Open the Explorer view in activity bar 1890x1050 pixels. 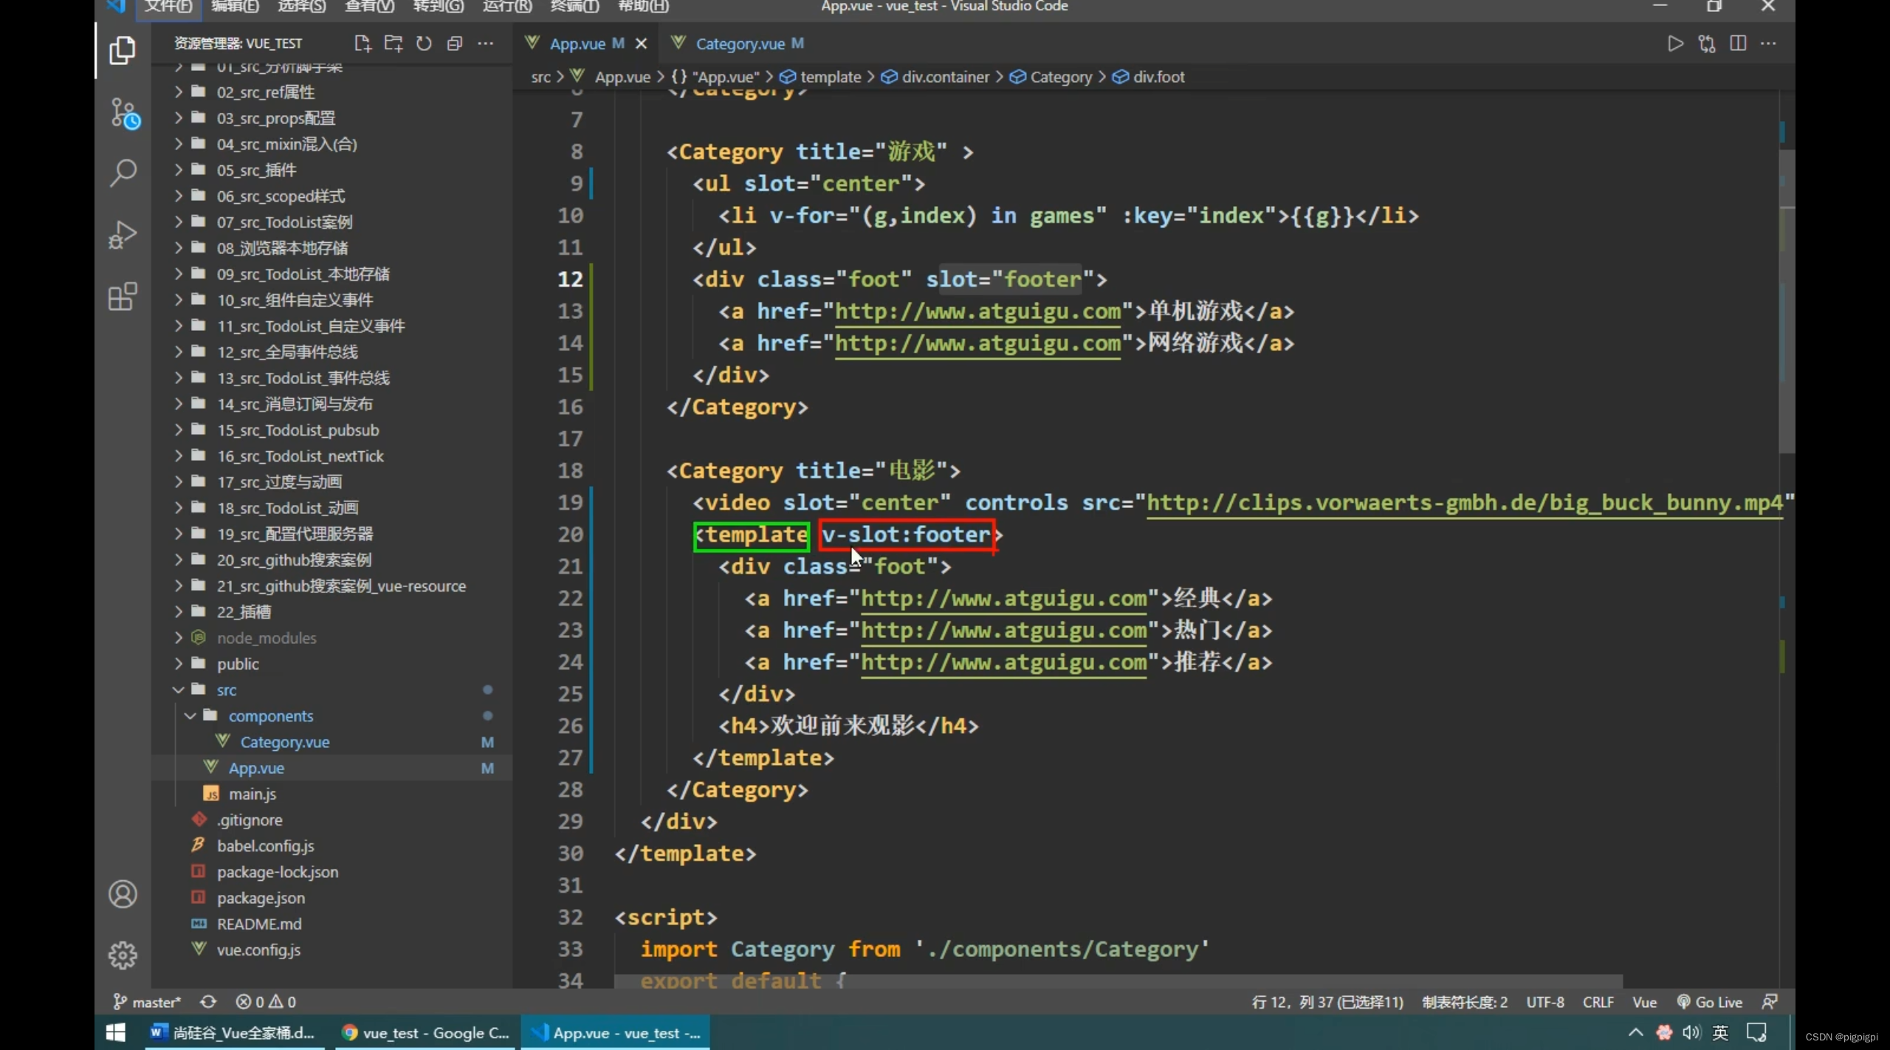[123, 51]
